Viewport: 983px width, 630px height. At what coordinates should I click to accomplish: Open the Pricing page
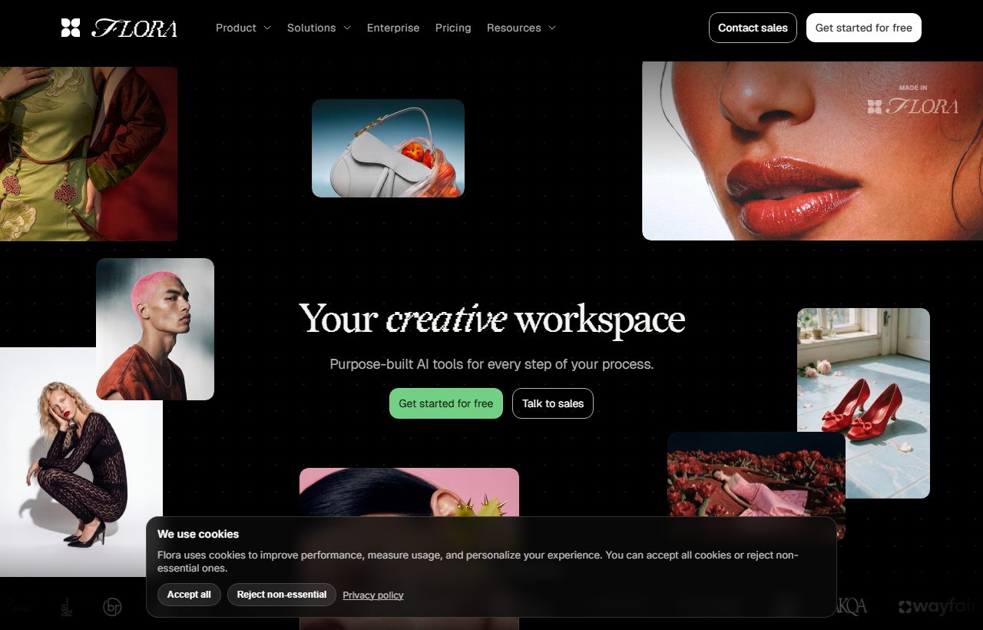point(453,28)
